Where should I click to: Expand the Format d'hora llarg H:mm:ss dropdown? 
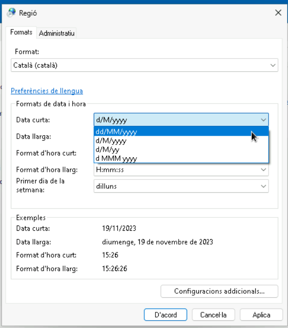coord(263,170)
